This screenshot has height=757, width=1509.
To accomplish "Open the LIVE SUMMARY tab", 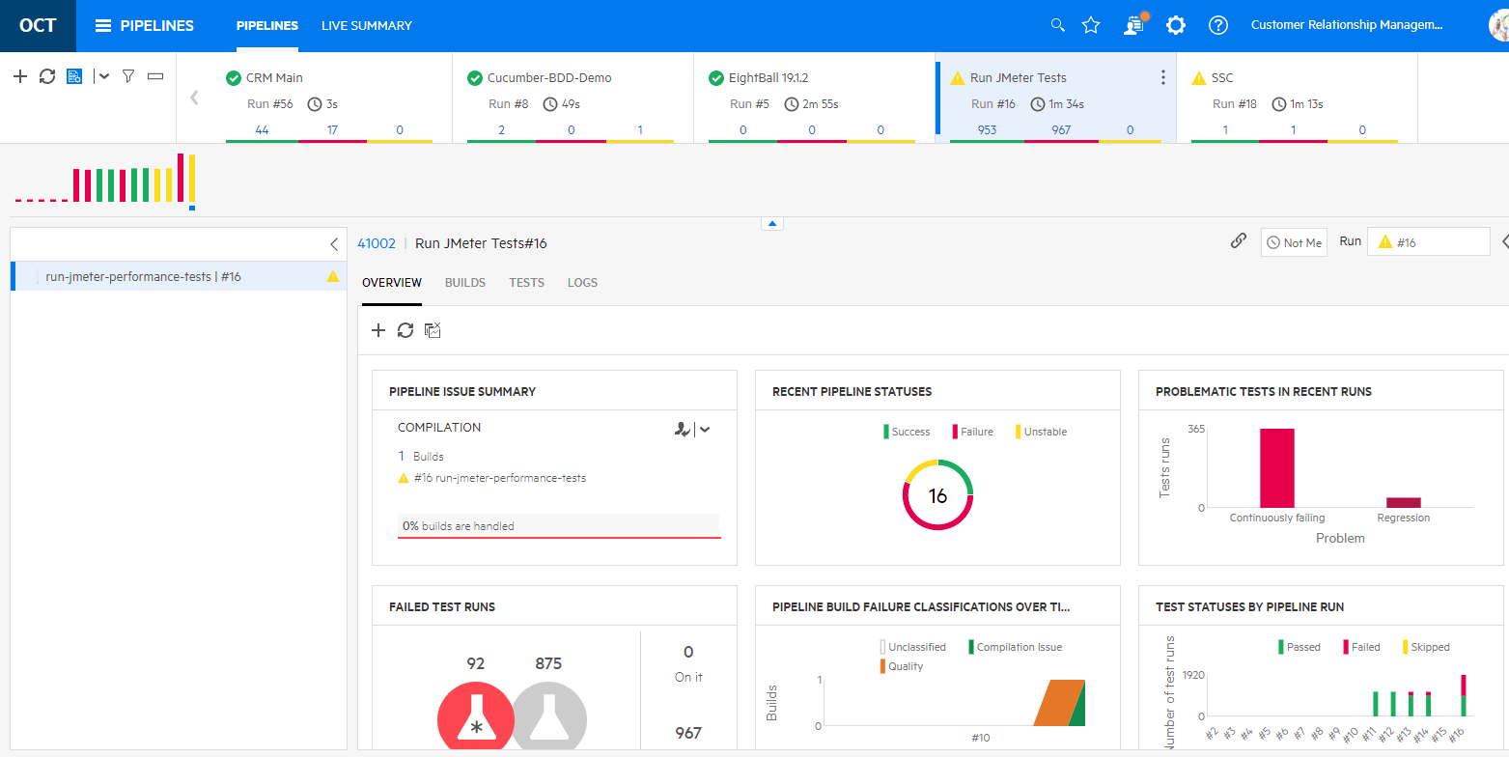I will (x=367, y=26).
